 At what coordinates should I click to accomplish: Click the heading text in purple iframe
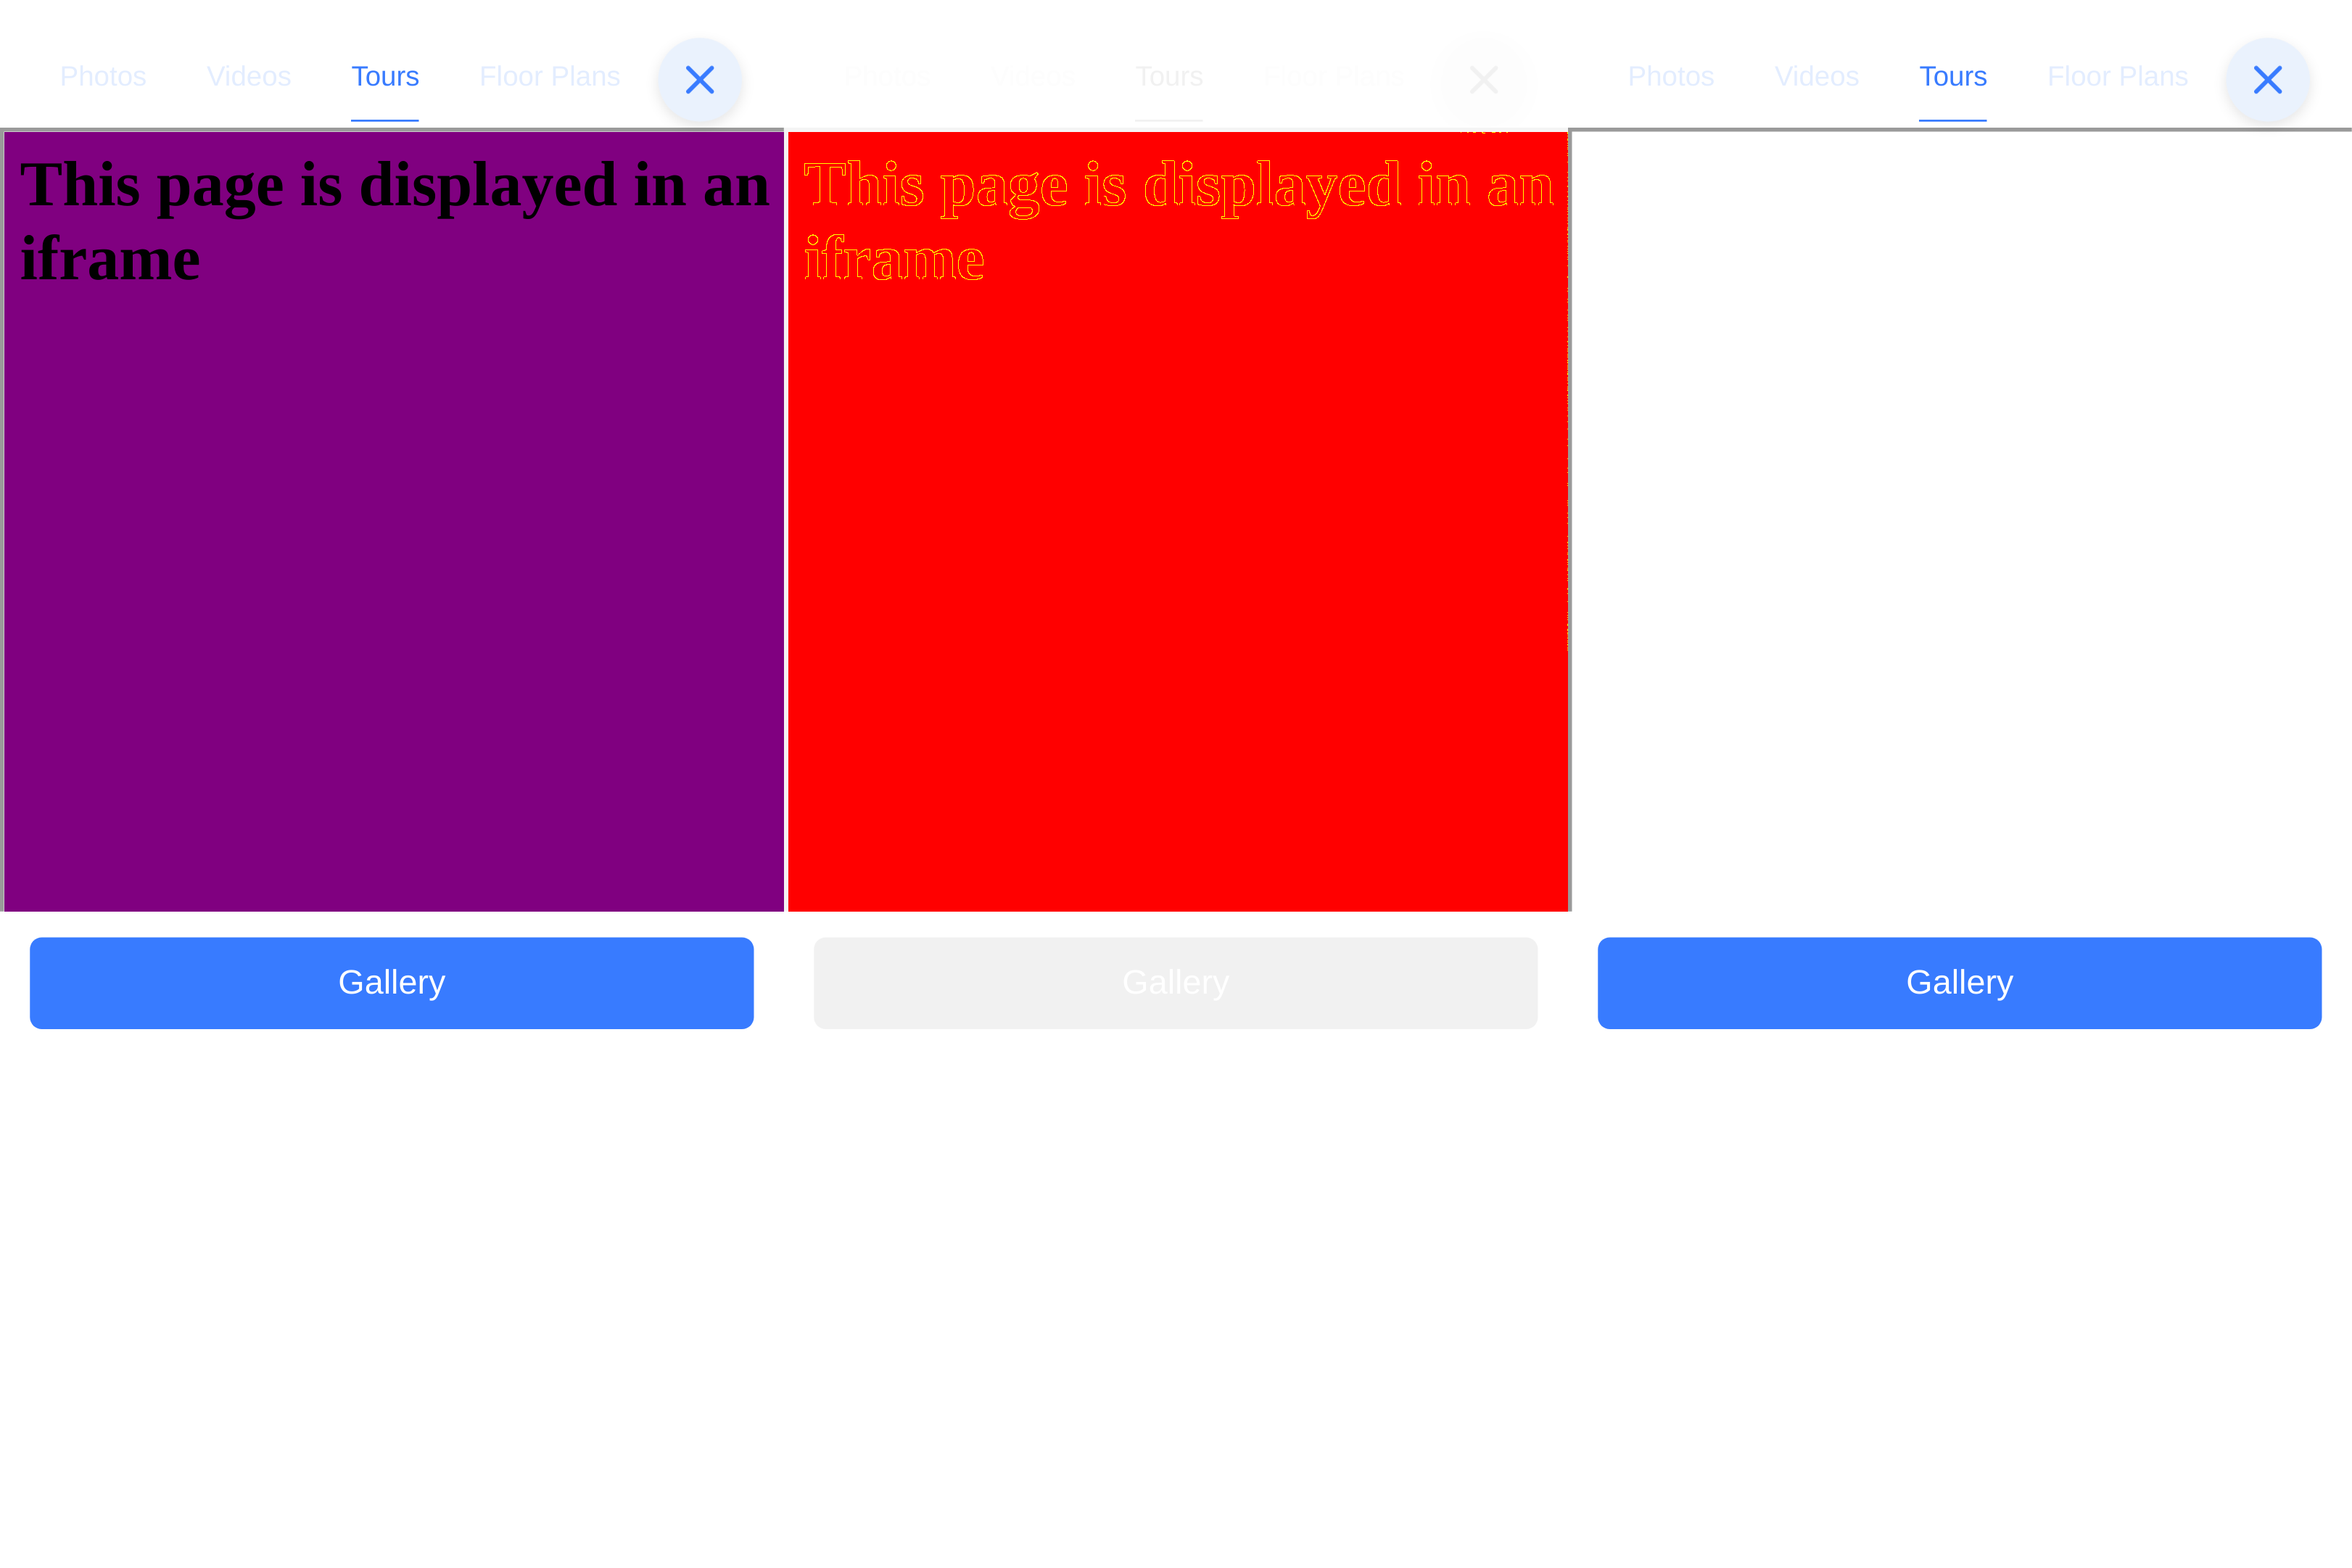[394, 187]
